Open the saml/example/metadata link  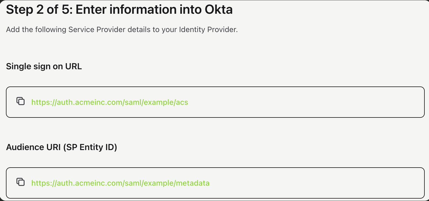(x=120, y=183)
